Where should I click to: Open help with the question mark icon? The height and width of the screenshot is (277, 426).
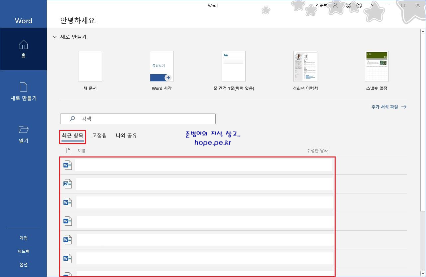click(x=372, y=5)
